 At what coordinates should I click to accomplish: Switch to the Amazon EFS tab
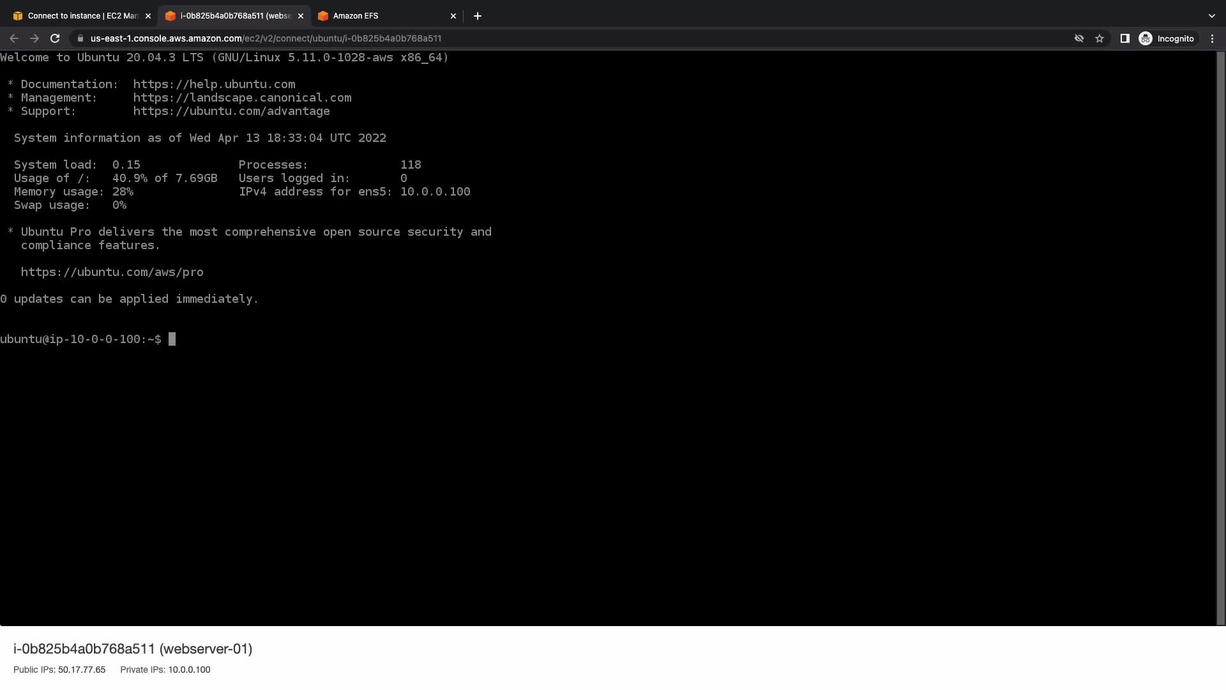[356, 16]
